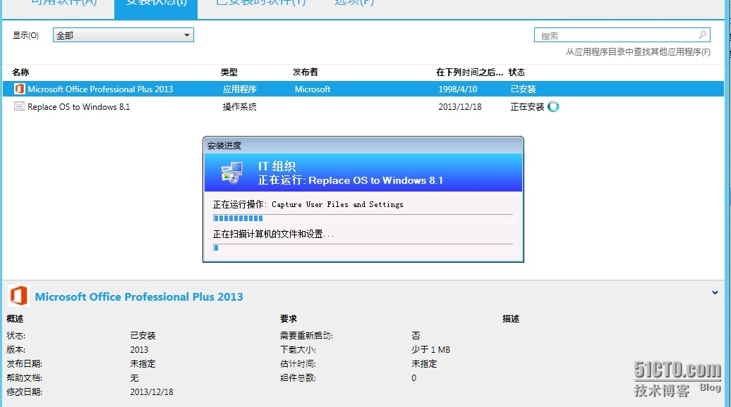Click the 操作系统 type cell
731x407 pixels.
240,106
